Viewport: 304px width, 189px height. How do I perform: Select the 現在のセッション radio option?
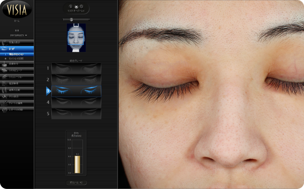6,54
